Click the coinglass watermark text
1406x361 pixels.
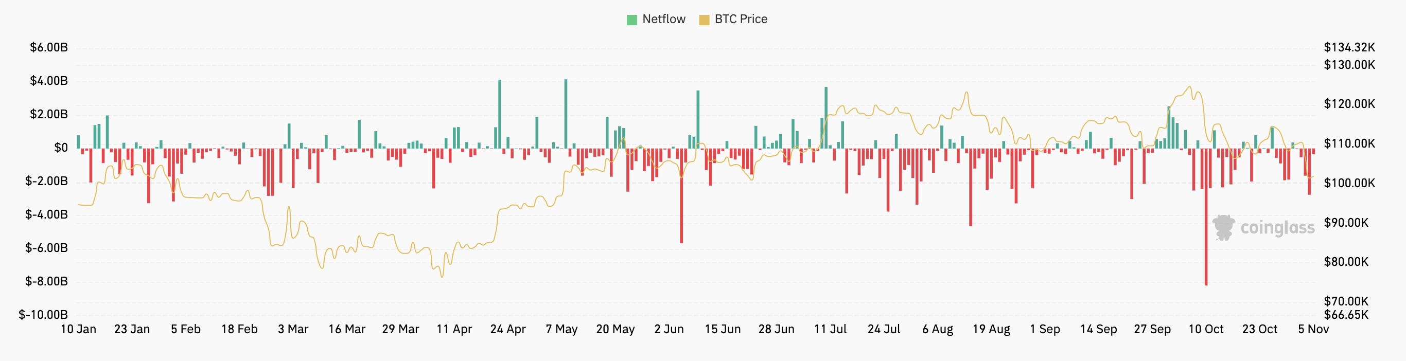1277,227
